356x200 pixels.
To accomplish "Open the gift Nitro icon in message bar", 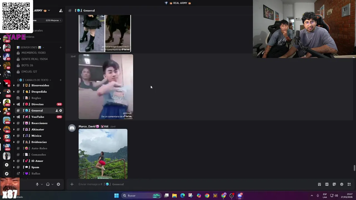I will click(x=320, y=184).
